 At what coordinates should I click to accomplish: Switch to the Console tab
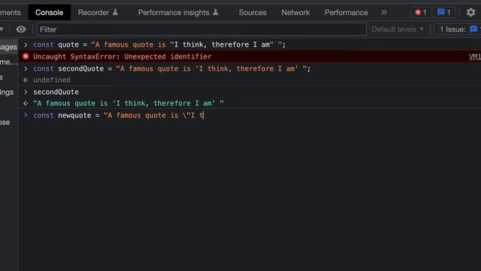coord(49,13)
